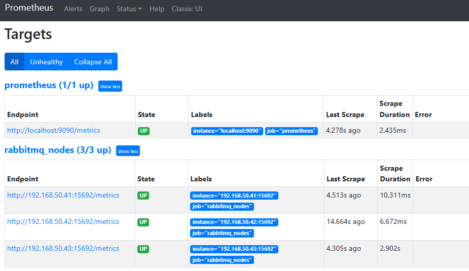Click the 2.902s scrape duration value
Screen dimensions: 469x271
click(x=390, y=249)
